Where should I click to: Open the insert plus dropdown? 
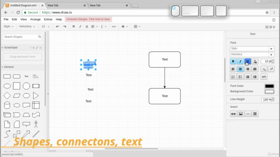[124, 27]
